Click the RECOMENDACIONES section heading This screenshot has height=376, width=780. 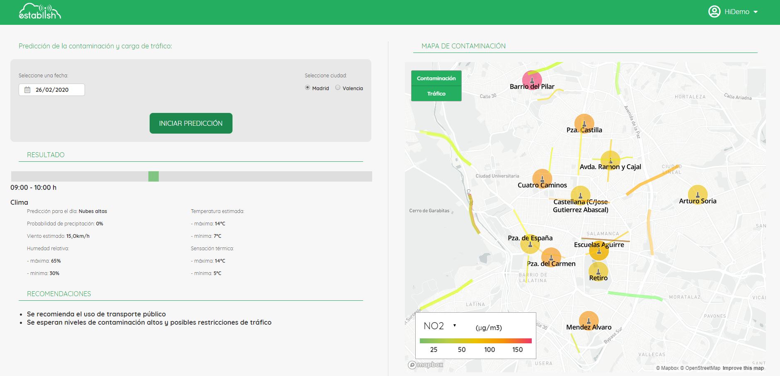tap(59, 294)
